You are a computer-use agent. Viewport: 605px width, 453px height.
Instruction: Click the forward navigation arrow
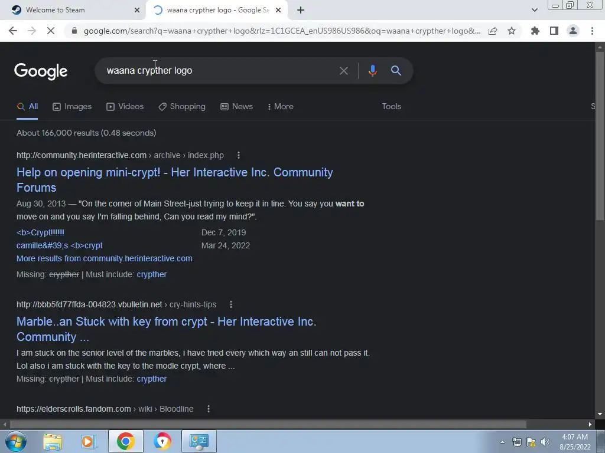click(32, 31)
